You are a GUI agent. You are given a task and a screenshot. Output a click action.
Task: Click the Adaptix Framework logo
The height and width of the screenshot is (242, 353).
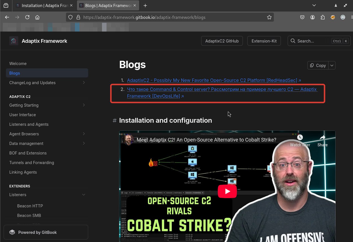[14, 41]
